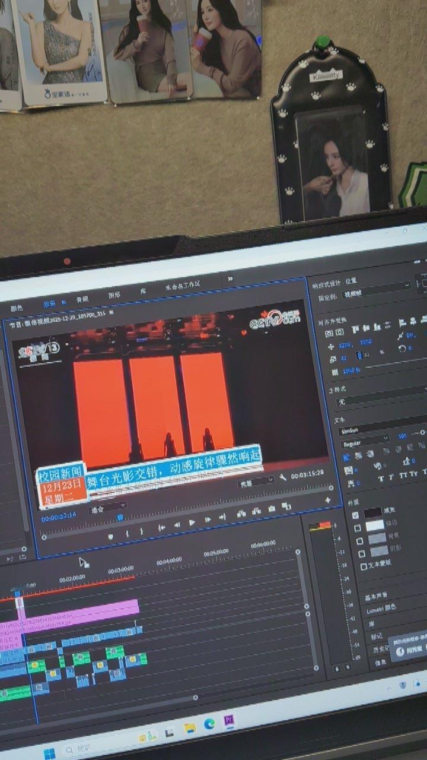Click the blue 00:00:52:14 current timecode
The image size is (427, 760).
(x=59, y=516)
